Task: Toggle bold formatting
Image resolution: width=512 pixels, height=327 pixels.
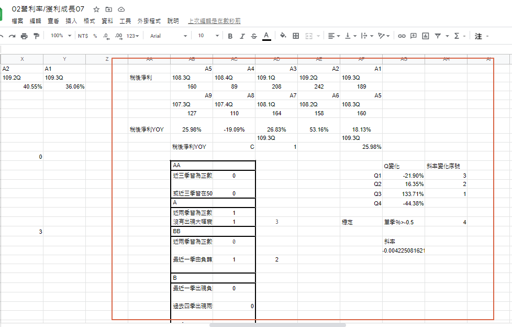Action: [x=230, y=36]
